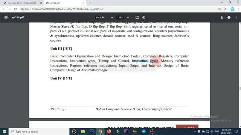Go forward in browser history
Image resolution: width=241 pixels, height=135 pixels.
(9, 9)
